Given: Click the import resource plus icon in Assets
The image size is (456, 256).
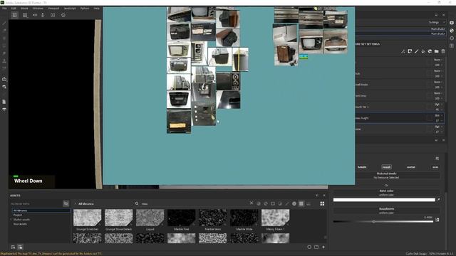Looking at the screenshot, I should (x=323, y=247).
